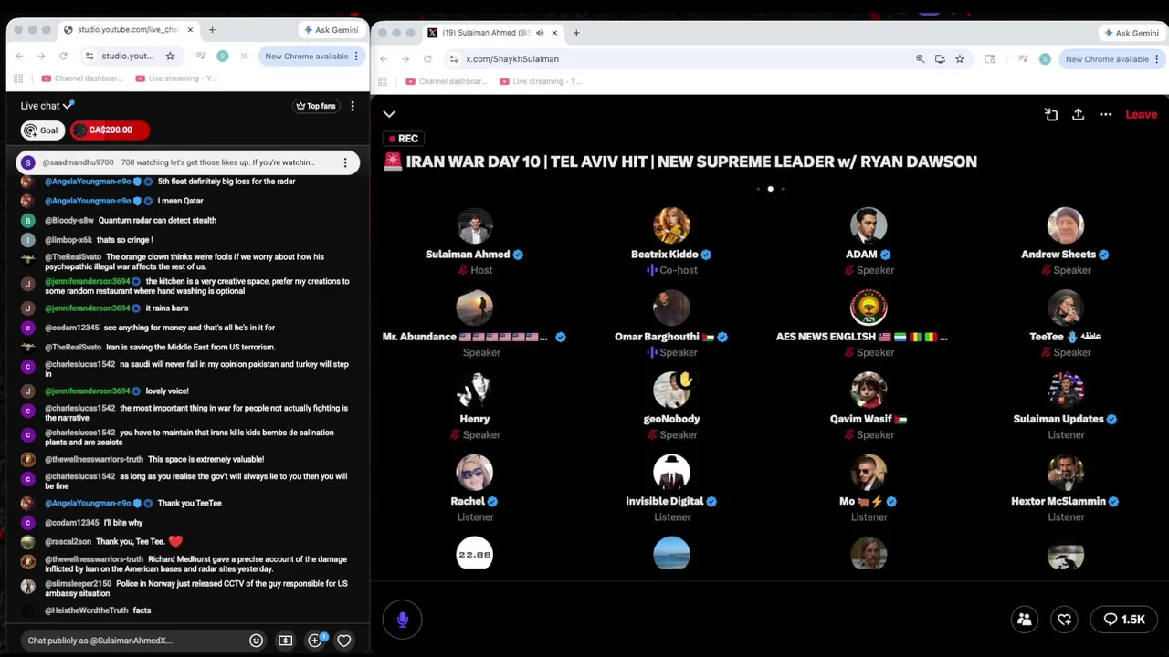Viewport: 1169px width, 657px height.
Task: Click chat message "Quantum radar can detect stealth"
Action: pyautogui.click(x=157, y=220)
